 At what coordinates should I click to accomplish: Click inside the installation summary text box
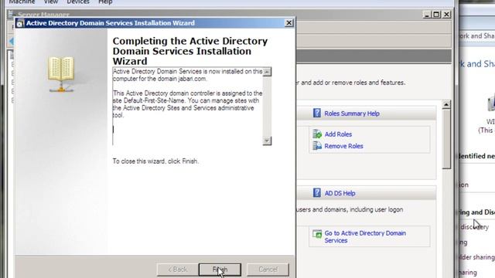coord(187,107)
